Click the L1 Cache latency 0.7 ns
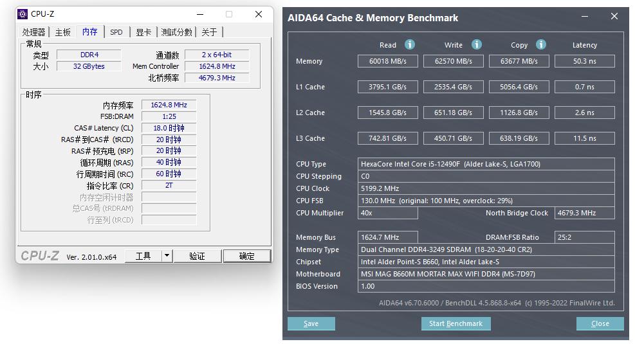Image resolution: width=635 pixels, height=344 pixels. point(585,87)
